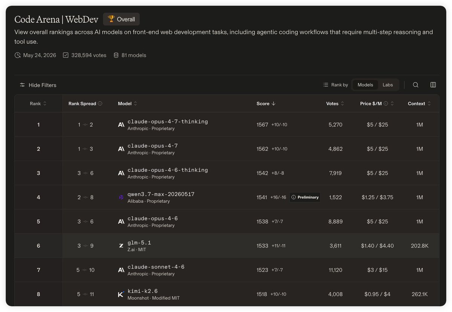
Task: Click Z.ai logo beside glm-5.1
Action: click(x=121, y=246)
